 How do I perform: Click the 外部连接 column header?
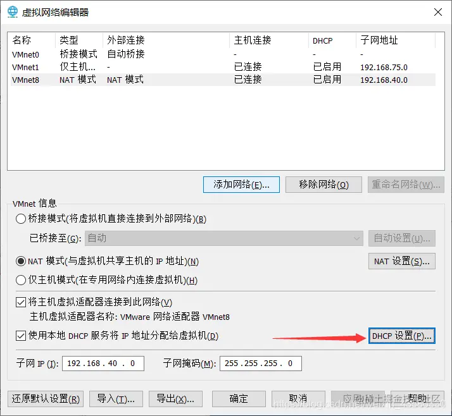(x=166, y=40)
